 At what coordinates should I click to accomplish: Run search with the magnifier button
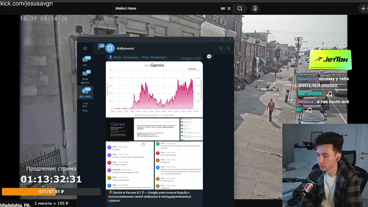240,9
